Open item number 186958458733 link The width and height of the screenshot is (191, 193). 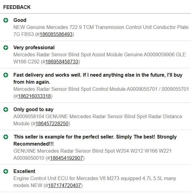61,62
